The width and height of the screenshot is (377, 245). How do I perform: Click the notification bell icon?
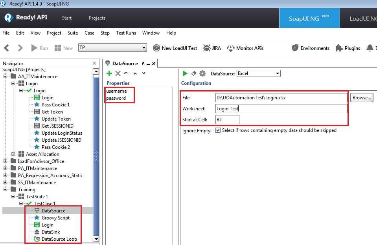(x=370, y=48)
